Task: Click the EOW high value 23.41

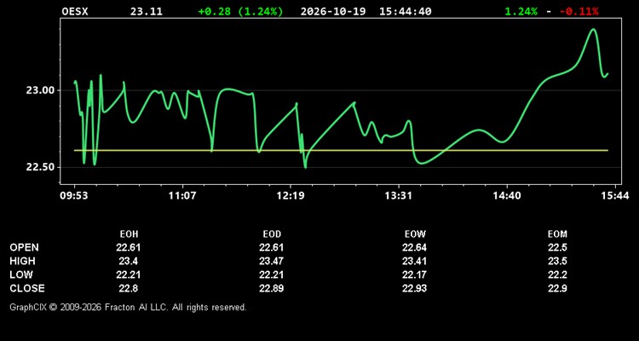Action: click(414, 261)
